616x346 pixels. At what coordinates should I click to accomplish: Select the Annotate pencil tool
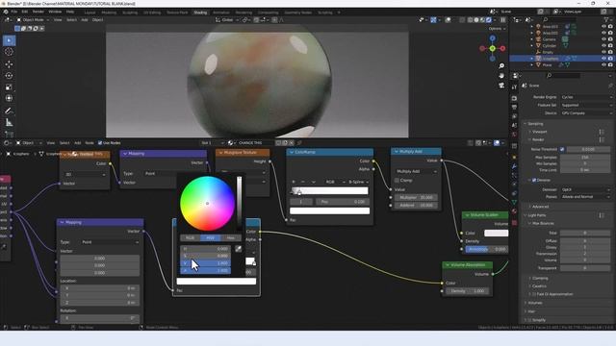(9, 111)
